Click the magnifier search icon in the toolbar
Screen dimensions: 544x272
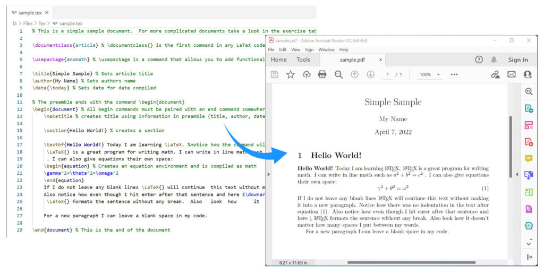338,75
